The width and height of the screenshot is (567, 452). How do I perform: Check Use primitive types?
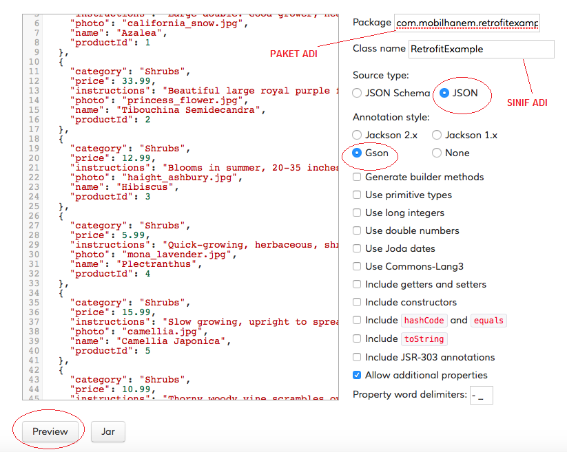point(357,195)
